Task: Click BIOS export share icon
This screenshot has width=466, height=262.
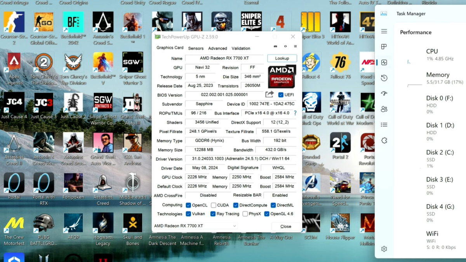Action: point(270,94)
